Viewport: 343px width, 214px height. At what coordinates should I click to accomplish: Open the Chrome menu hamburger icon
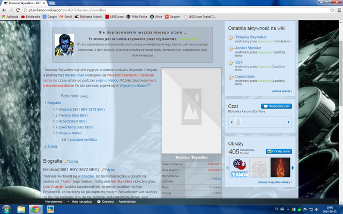pyautogui.click(x=339, y=10)
